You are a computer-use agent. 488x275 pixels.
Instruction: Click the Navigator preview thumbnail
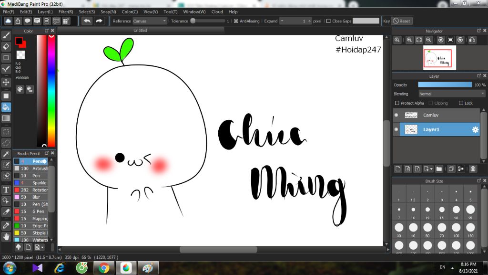[x=439, y=58]
